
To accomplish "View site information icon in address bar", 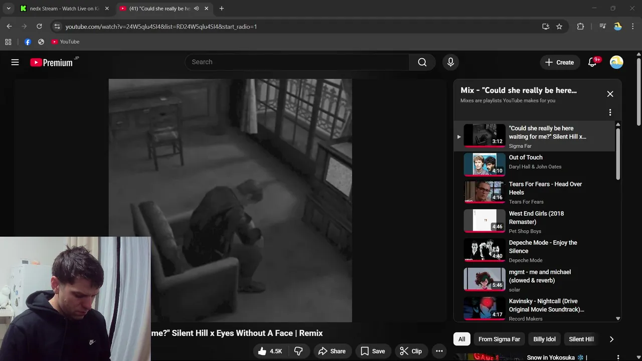I will pyautogui.click(x=57, y=27).
